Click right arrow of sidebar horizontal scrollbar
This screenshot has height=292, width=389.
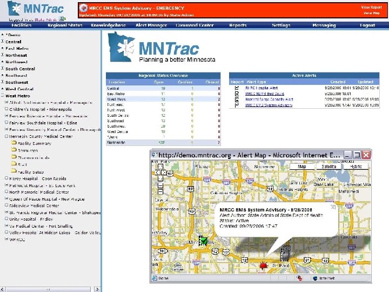(x=97, y=289)
